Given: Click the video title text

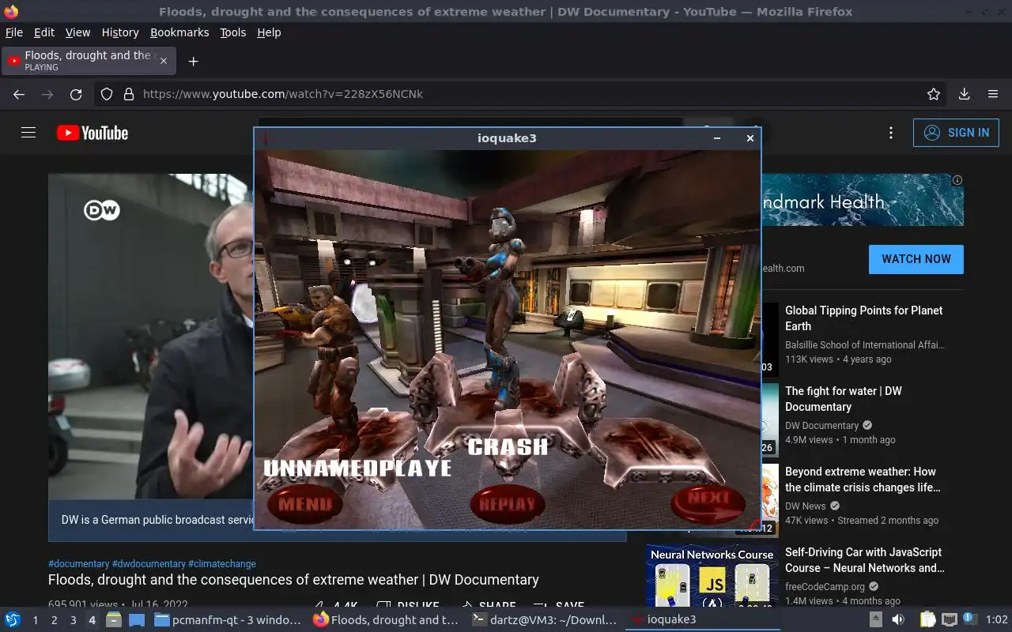Looking at the screenshot, I should (x=293, y=580).
